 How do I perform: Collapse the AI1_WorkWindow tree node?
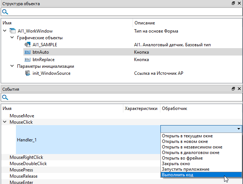4,31
